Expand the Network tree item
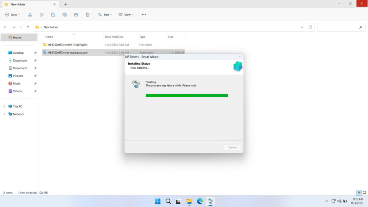The height and width of the screenshot is (207, 368). tap(4, 114)
